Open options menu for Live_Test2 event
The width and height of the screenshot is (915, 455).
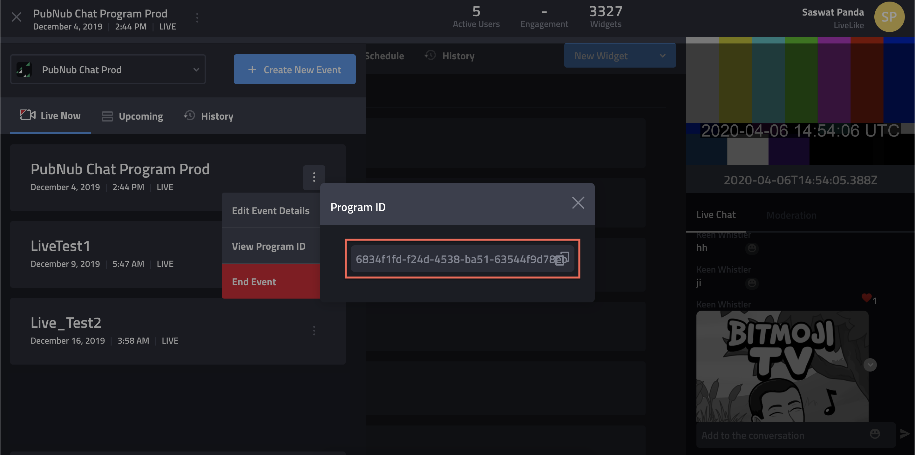[x=314, y=331]
